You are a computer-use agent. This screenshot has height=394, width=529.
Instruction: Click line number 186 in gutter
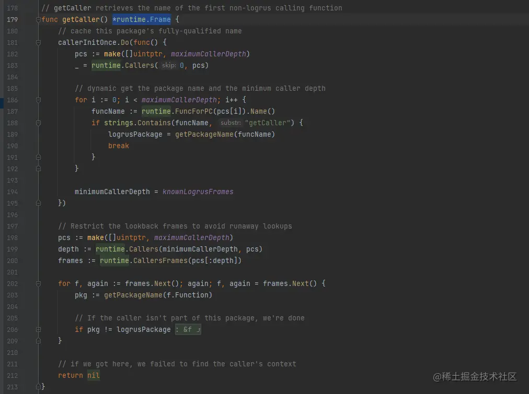pos(12,100)
